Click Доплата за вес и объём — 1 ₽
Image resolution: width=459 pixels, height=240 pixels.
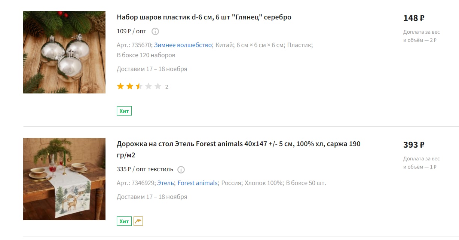click(422, 163)
